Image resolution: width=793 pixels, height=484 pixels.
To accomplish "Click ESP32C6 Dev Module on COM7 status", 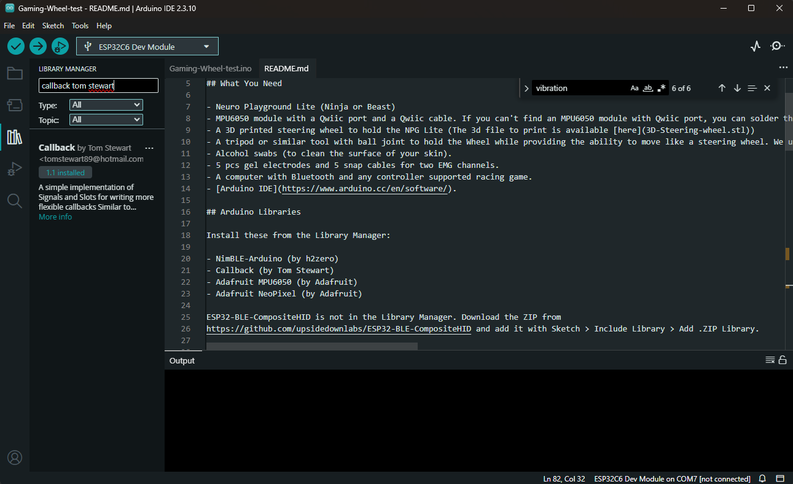I will click(x=672, y=478).
